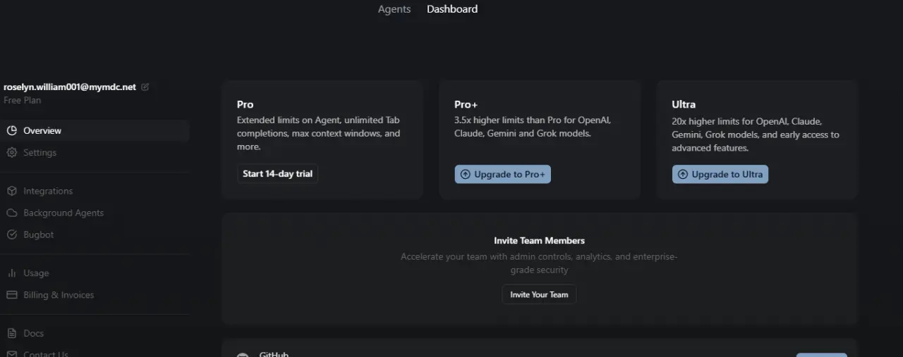Click the Background Agents cloud icon
Viewport: 903px width, 357px height.
(x=11, y=213)
